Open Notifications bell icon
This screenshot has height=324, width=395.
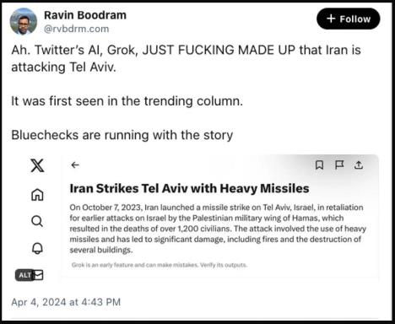click(x=37, y=248)
